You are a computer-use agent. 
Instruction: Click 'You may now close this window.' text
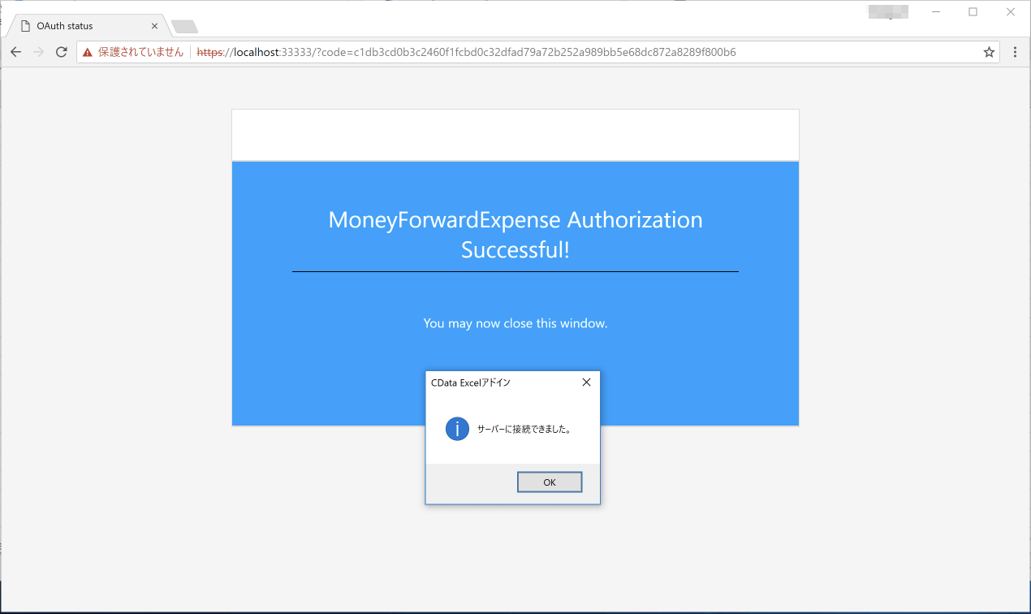pos(515,323)
